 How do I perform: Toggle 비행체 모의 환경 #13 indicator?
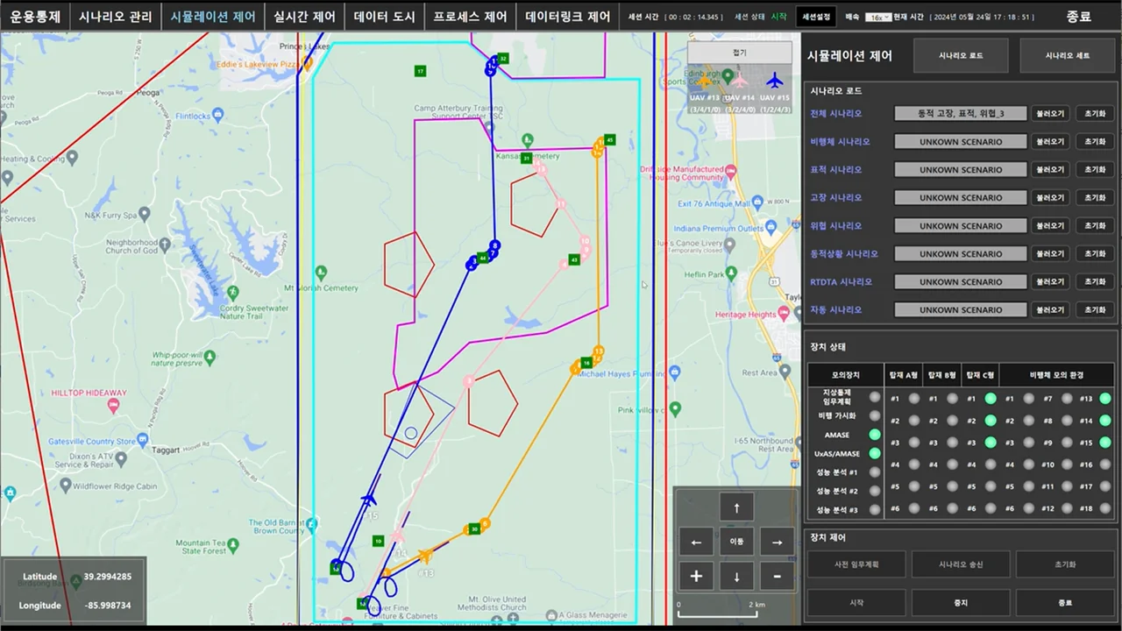(1105, 399)
